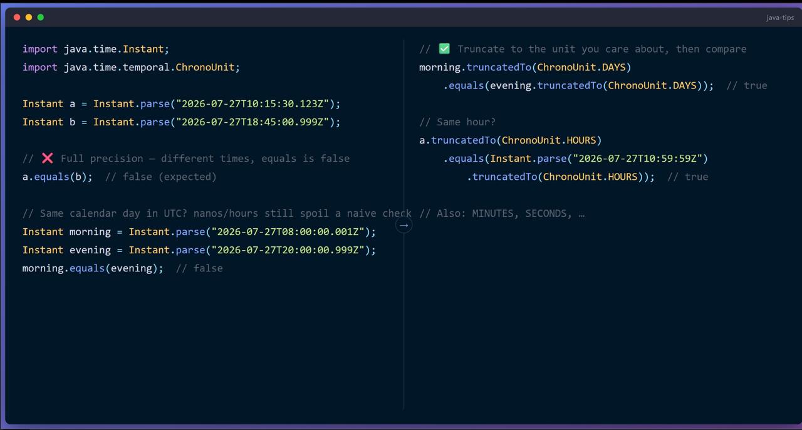This screenshot has width=802, height=430.
Task: Click the string "2026-07-27T10:15:30.123Z"
Action: point(253,104)
